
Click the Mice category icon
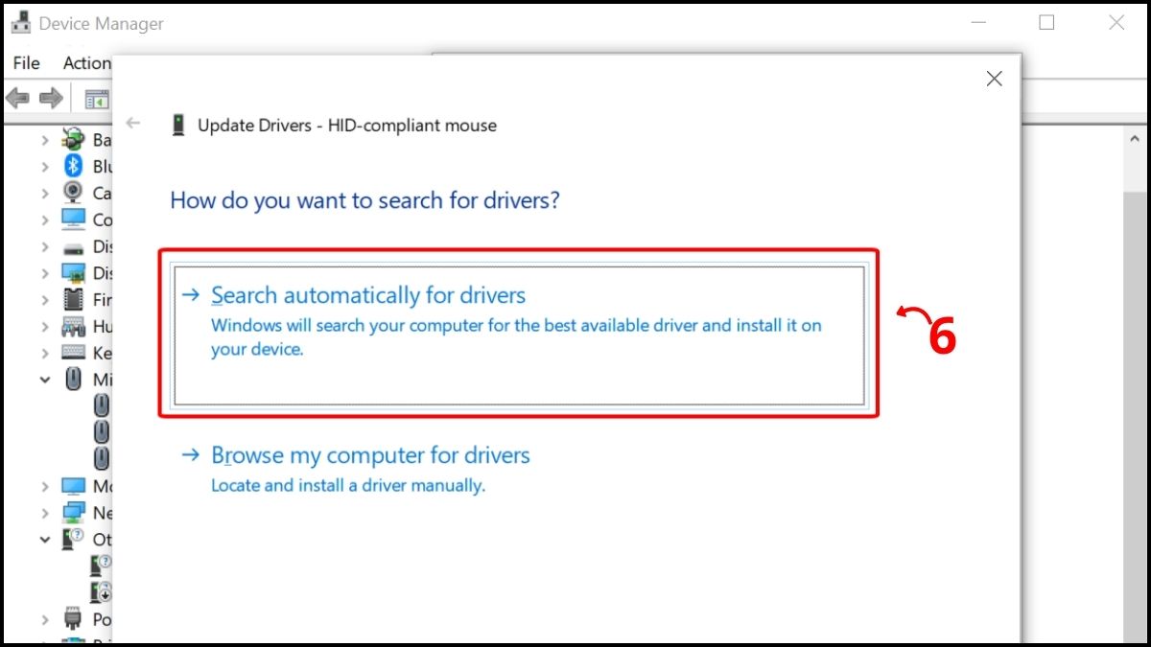(x=74, y=379)
